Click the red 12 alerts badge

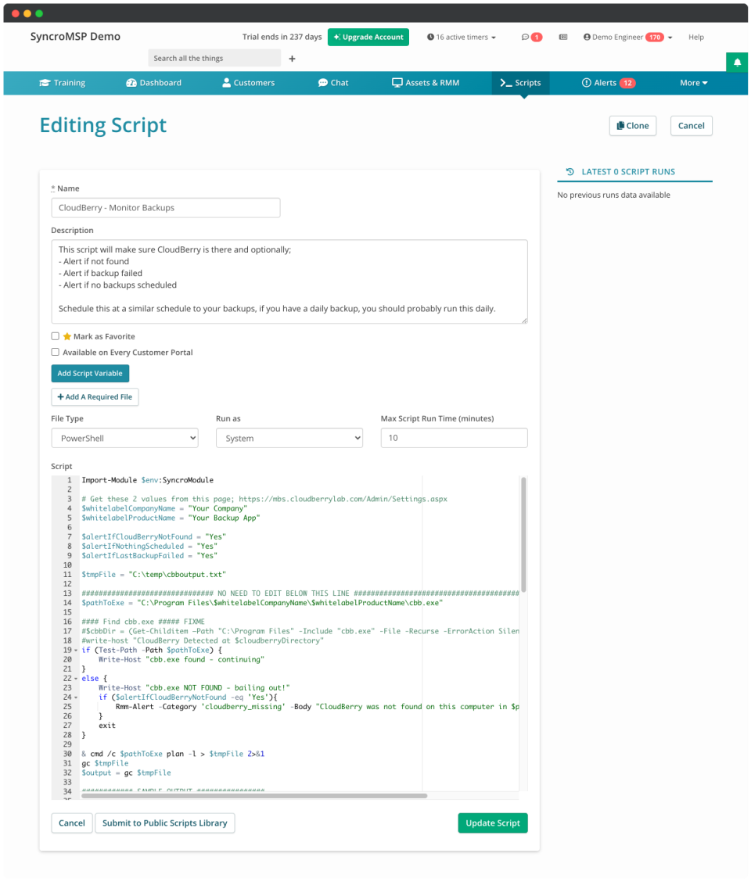point(627,83)
